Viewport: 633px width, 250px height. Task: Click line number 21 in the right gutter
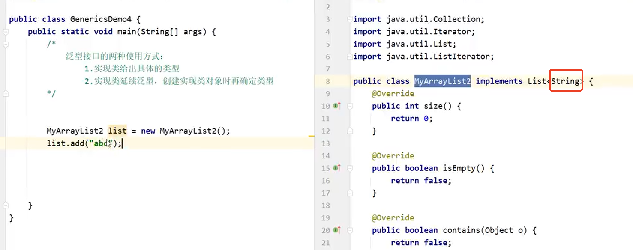(x=326, y=243)
